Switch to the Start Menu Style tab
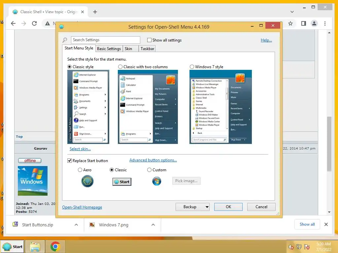Image resolution: width=338 pixels, height=253 pixels. (79, 48)
